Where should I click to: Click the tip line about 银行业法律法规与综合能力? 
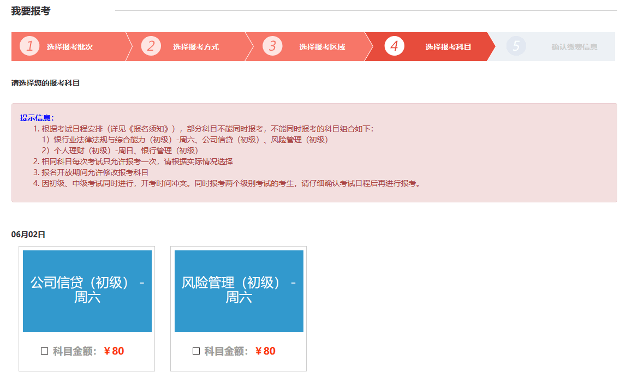(185, 140)
